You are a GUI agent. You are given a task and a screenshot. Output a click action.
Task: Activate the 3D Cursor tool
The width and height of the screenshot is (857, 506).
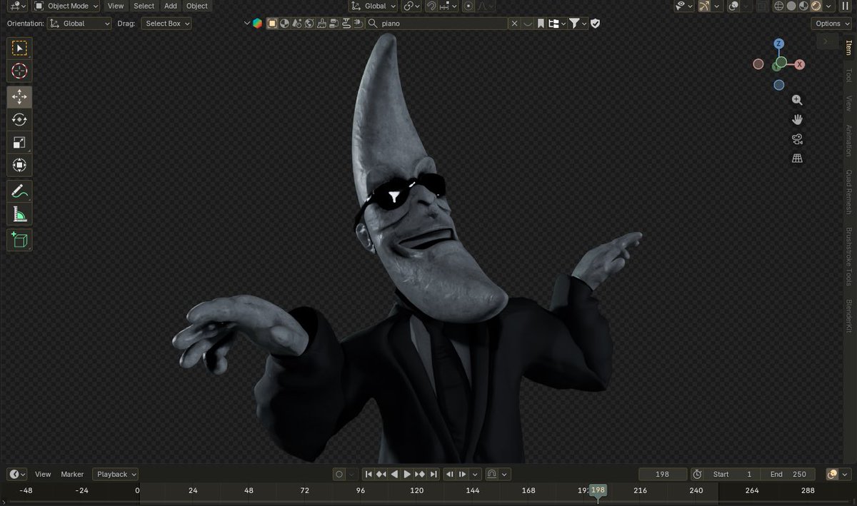pyautogui.click(x=19, y=71)
